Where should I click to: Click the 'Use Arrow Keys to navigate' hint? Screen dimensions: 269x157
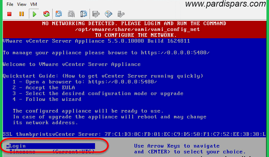coord(177,146)
